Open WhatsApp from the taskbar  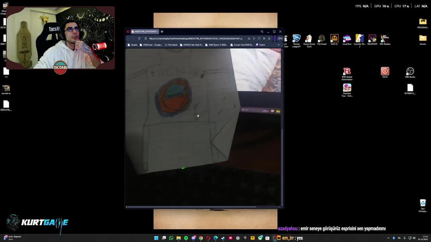(171, 238)
